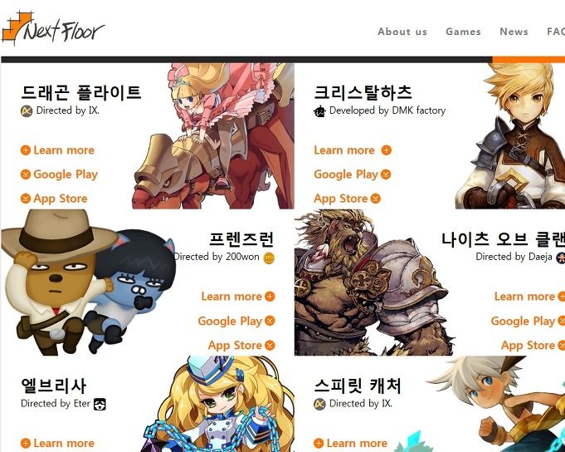Open Learn more for 프렌즈런
Viewport: 565px width, 452px height.
[x=231, y=297]
